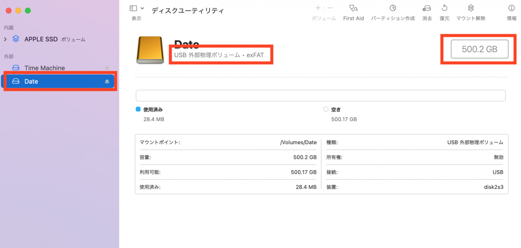This screenshot has width=521, height=248.
Task: Click the First Aid stethoscope icon
Action: (x=353, y=8)
